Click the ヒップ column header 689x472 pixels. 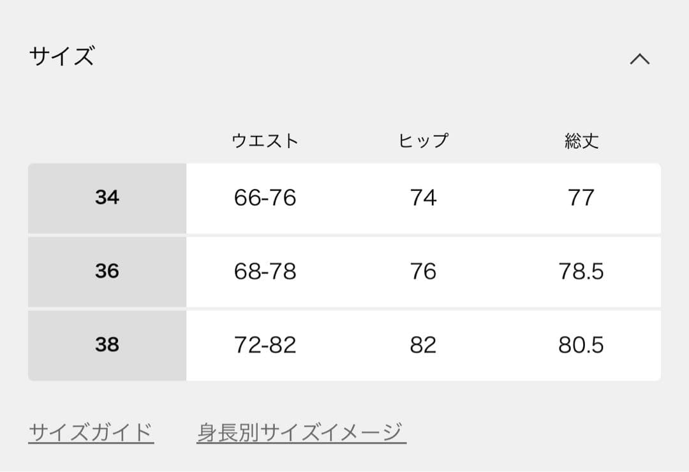pos(423,141)
